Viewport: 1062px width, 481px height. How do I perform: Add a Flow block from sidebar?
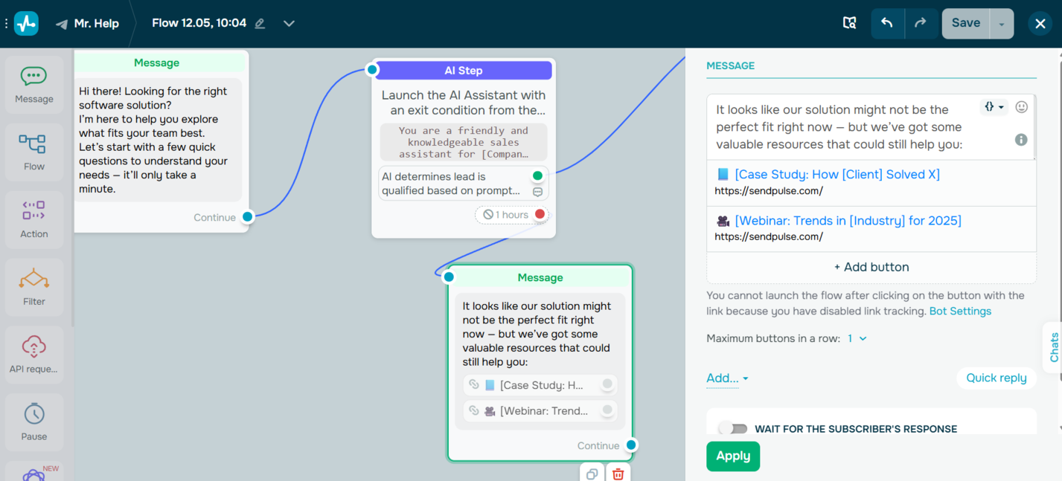34,152
